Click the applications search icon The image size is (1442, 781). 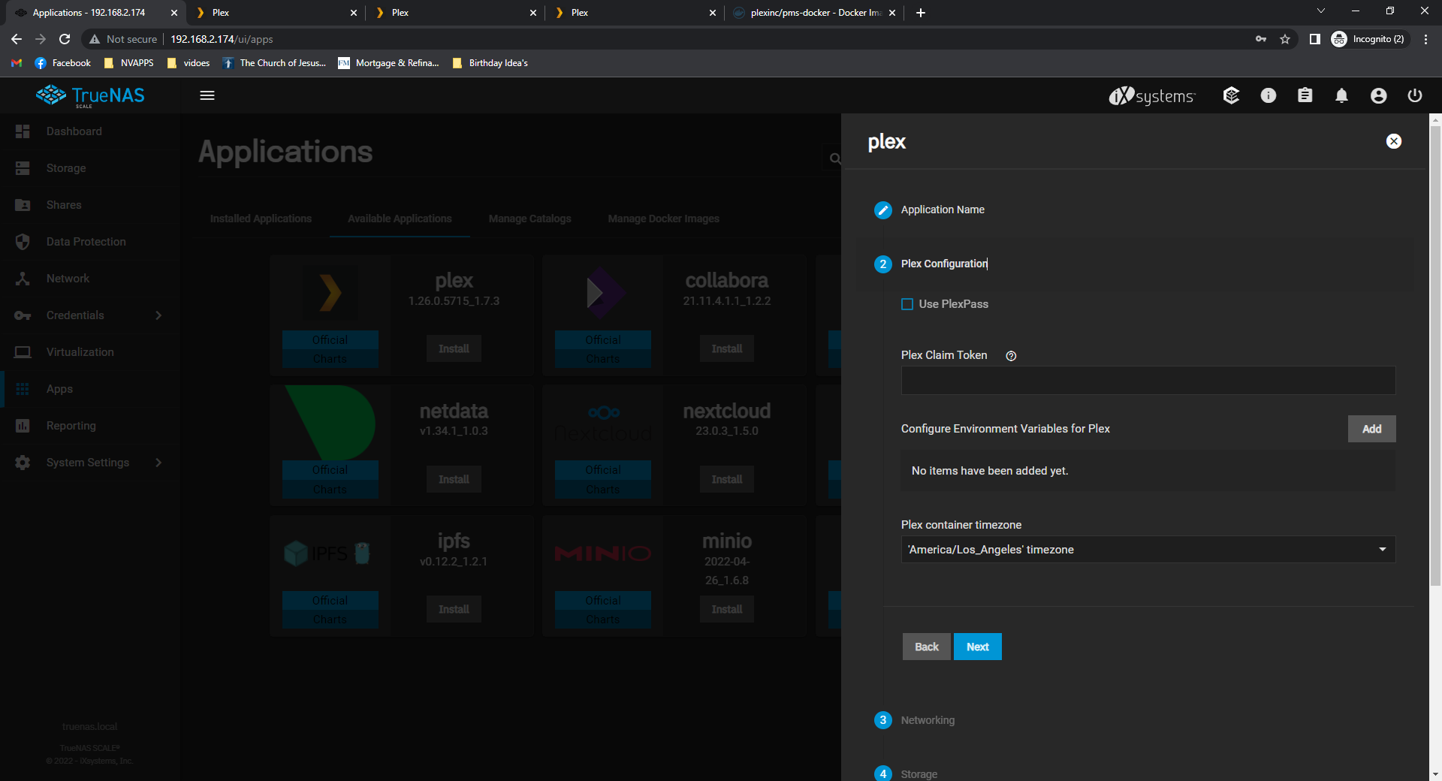click(834, 158)
